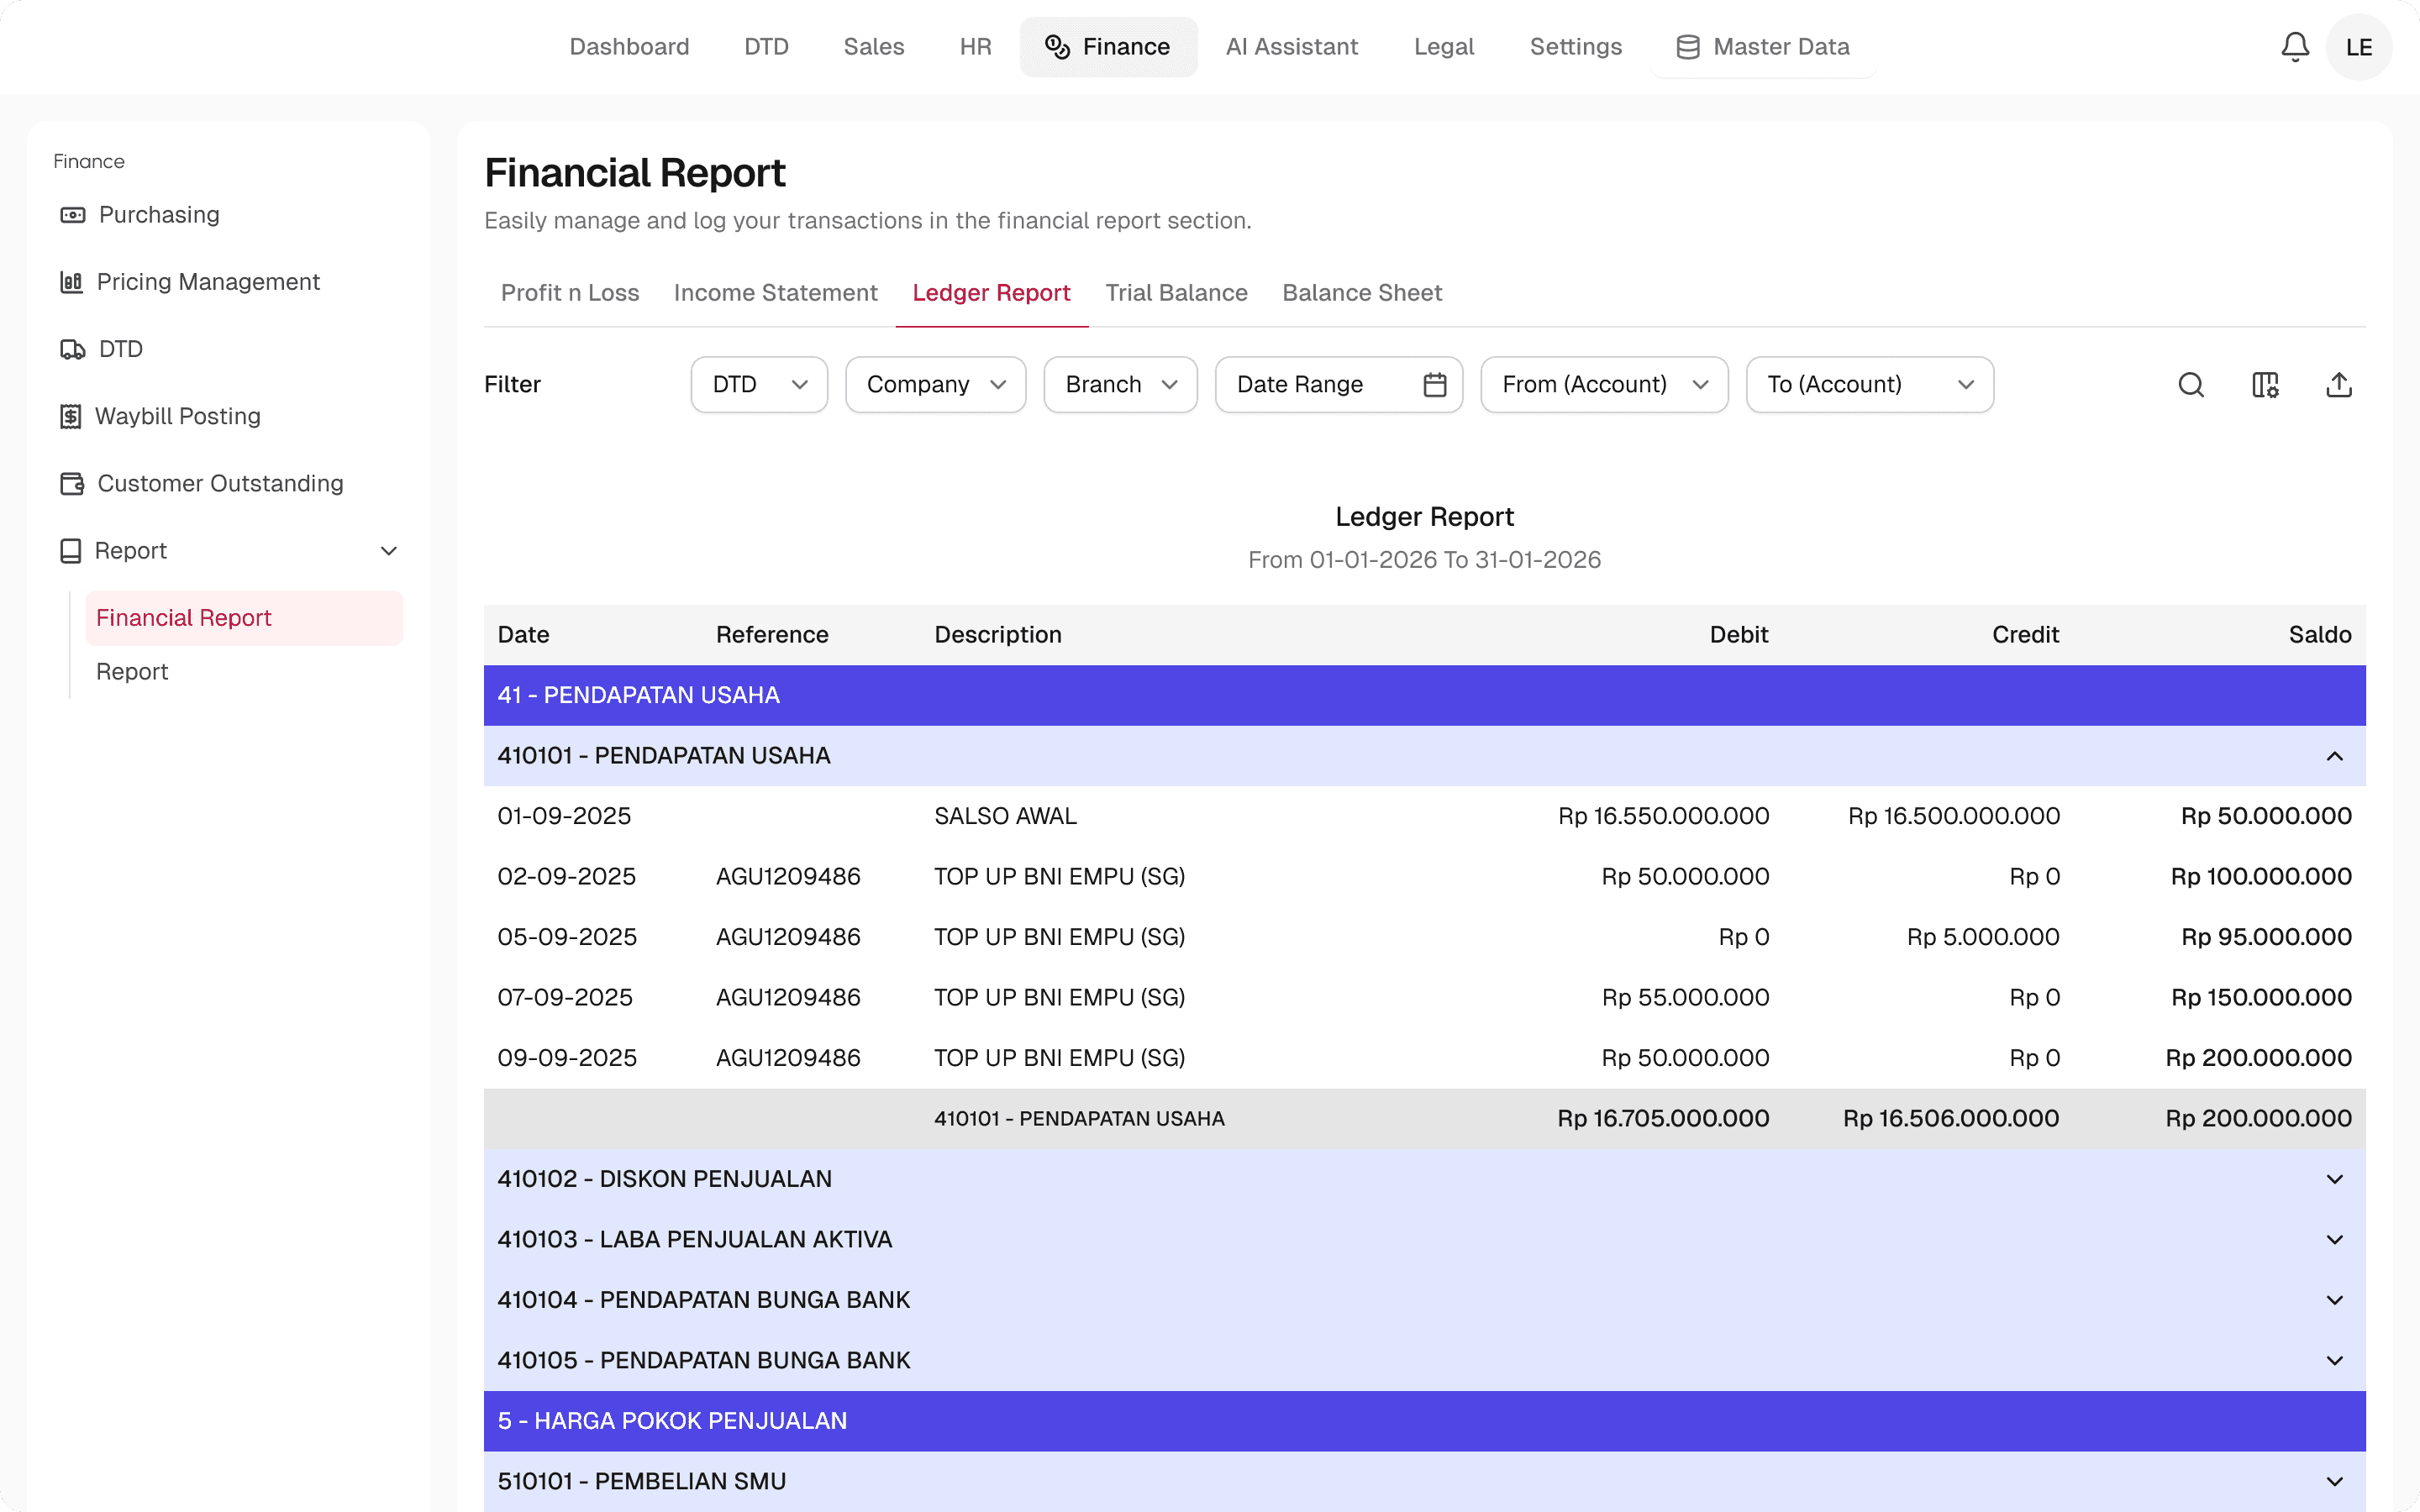Expand the 410103 - LABA PENJUALAN AKTIVA row
Viewport: 2420px width, 1512px height.
tap(2334, 1240)
